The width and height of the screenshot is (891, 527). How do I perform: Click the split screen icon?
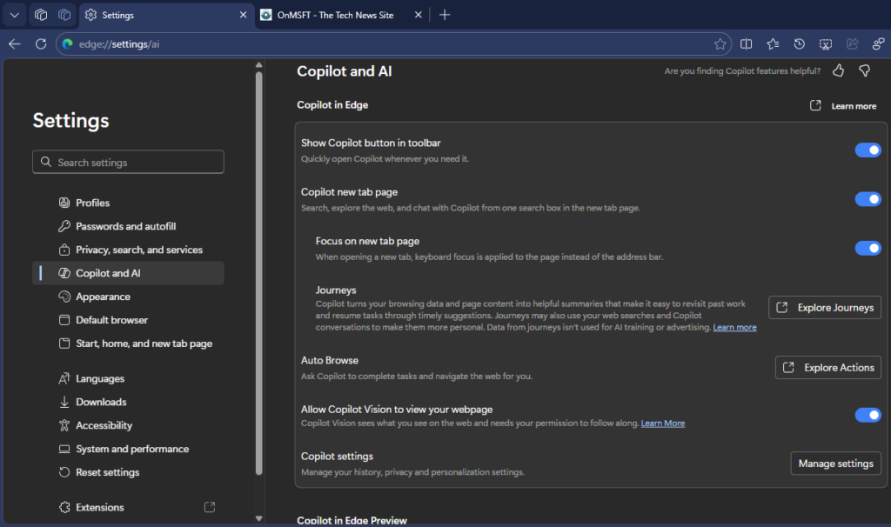(x=747, y=43)
